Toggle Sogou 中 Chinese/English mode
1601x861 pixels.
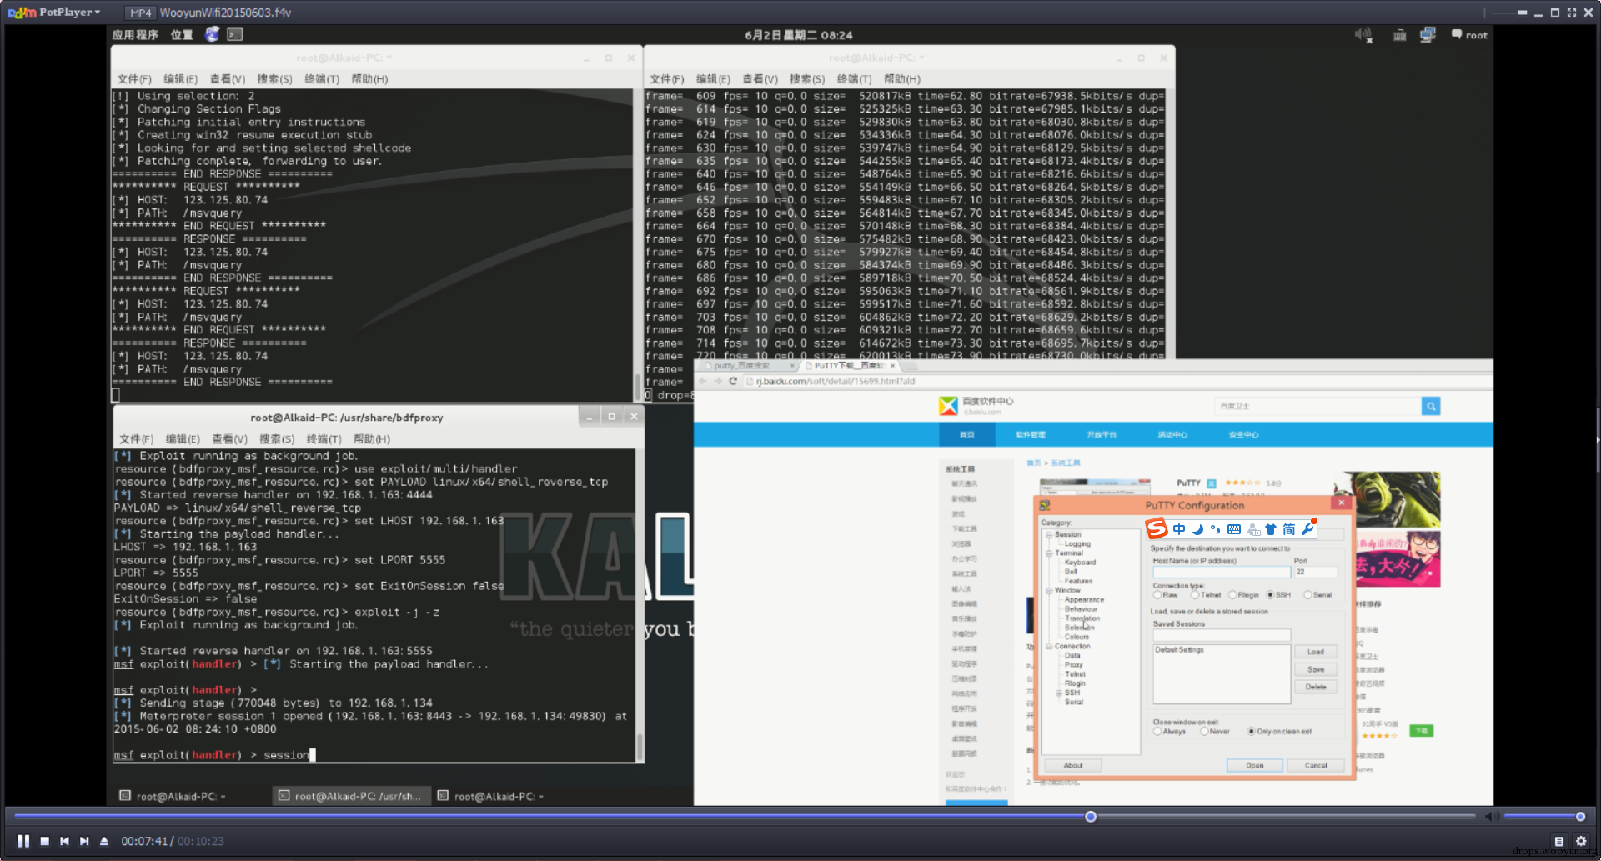[x=1179, y=529]
